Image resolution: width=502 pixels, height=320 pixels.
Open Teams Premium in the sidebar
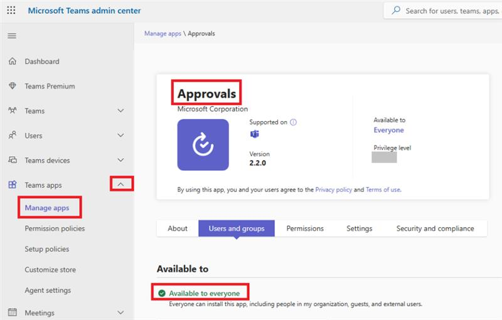pyautogui.click(x=50, y=86)
